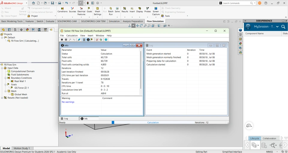The image size is (288, 153).
Task: Open the File menu in Solver window
Action: (x=62, y=35)
